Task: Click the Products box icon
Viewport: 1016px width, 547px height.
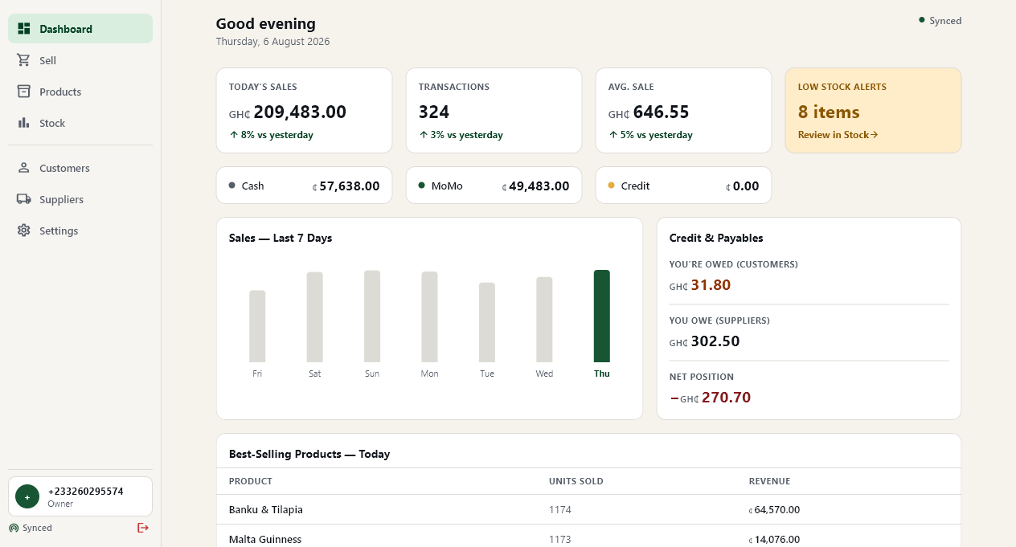Action: 24,92
